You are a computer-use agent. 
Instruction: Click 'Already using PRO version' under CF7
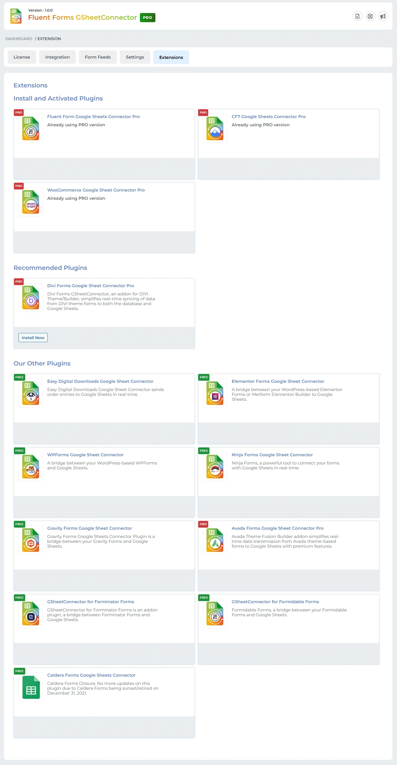260,125
